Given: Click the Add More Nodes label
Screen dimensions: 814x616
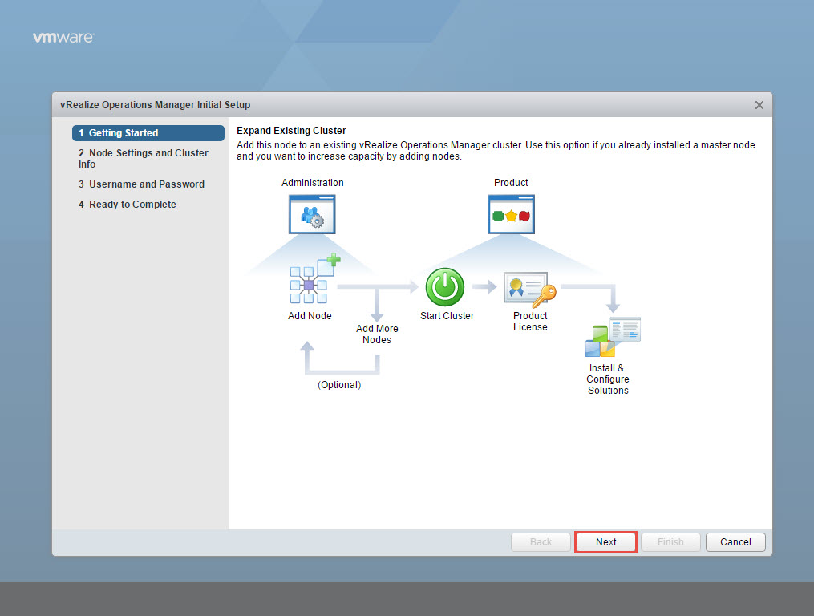Looking at the screenshot, I should 377,334.
